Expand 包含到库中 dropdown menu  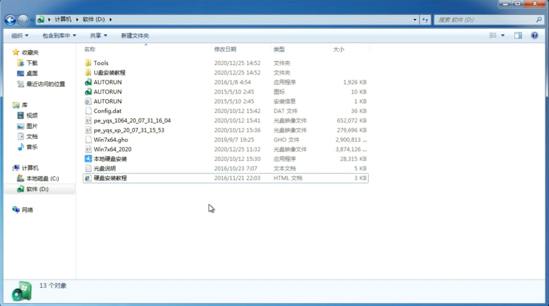point(59,35)
